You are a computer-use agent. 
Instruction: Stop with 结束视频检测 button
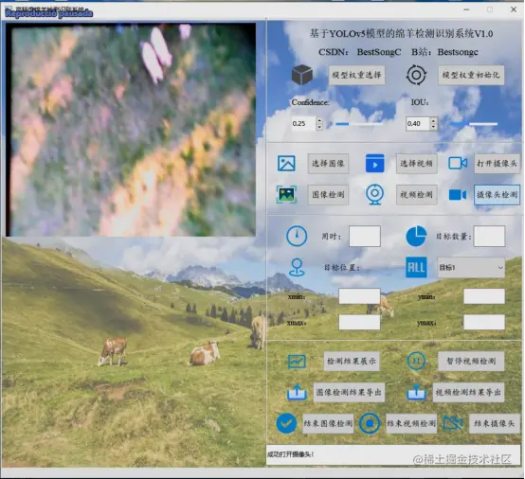pyautogui.click(x=411, y=424)
